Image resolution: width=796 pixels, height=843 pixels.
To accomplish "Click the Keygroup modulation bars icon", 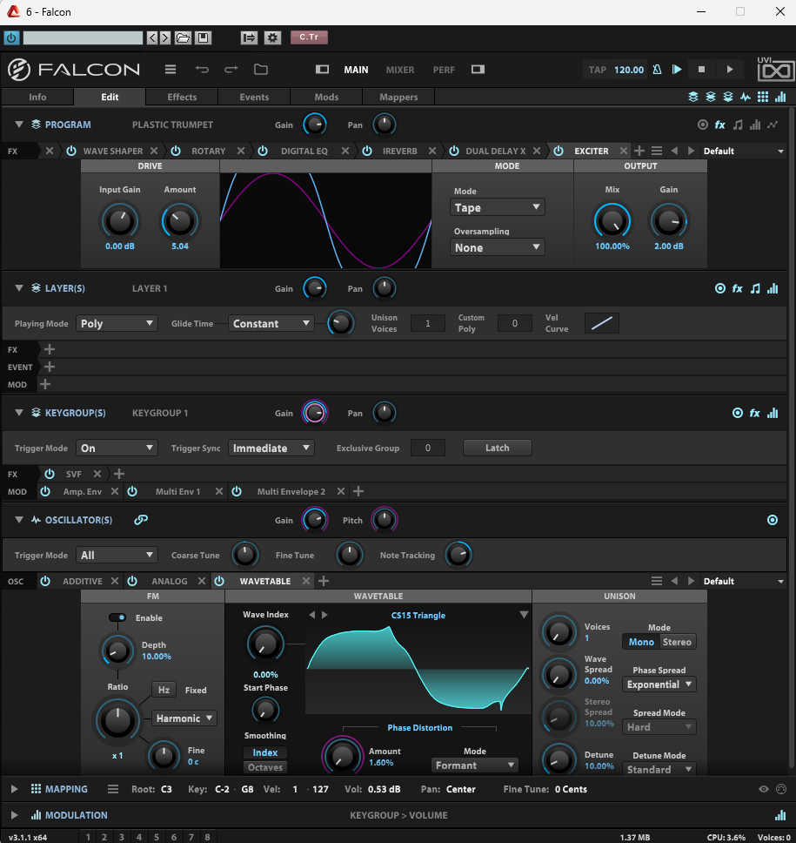I will 773,413.
